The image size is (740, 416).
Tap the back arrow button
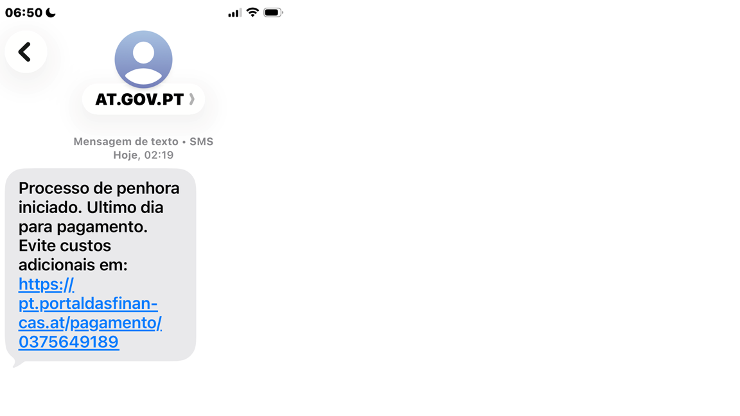[x=26, y=52]
